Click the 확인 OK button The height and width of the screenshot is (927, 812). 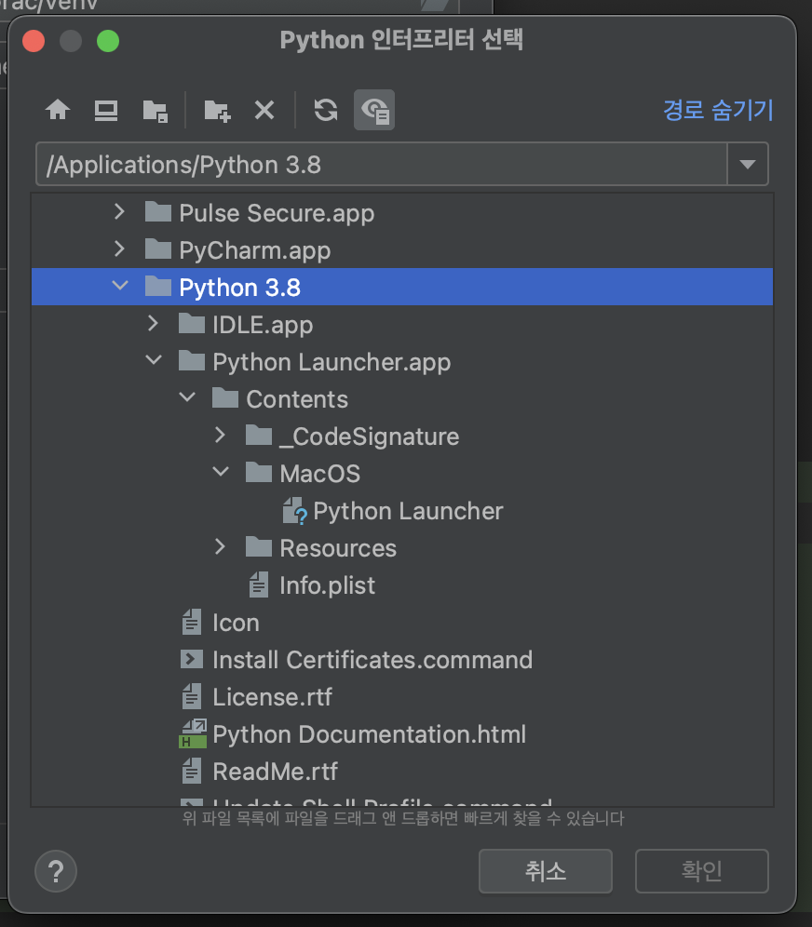click(x=701, y=871)
